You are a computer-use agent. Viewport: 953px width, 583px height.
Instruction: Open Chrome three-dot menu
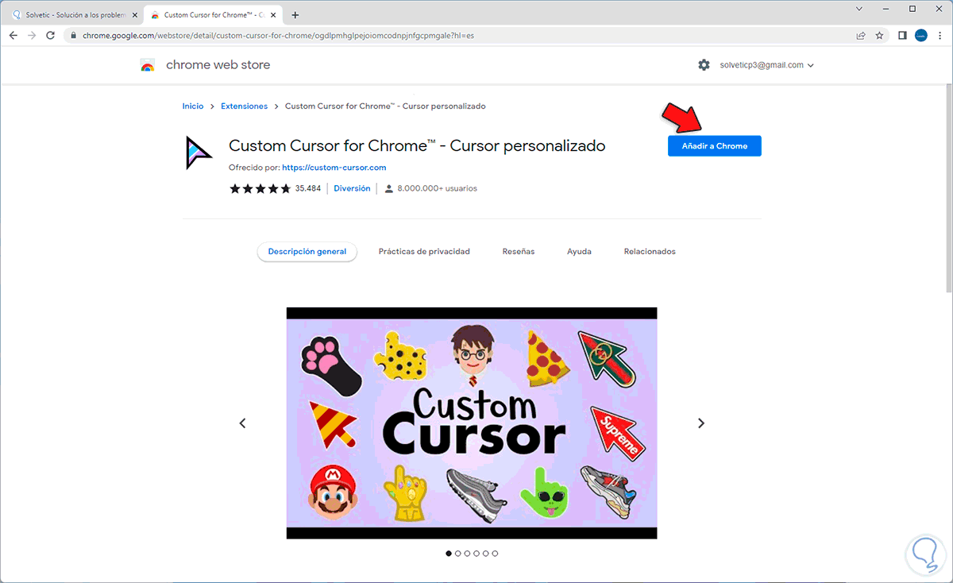pyautogui.click(x=940, y=36)
